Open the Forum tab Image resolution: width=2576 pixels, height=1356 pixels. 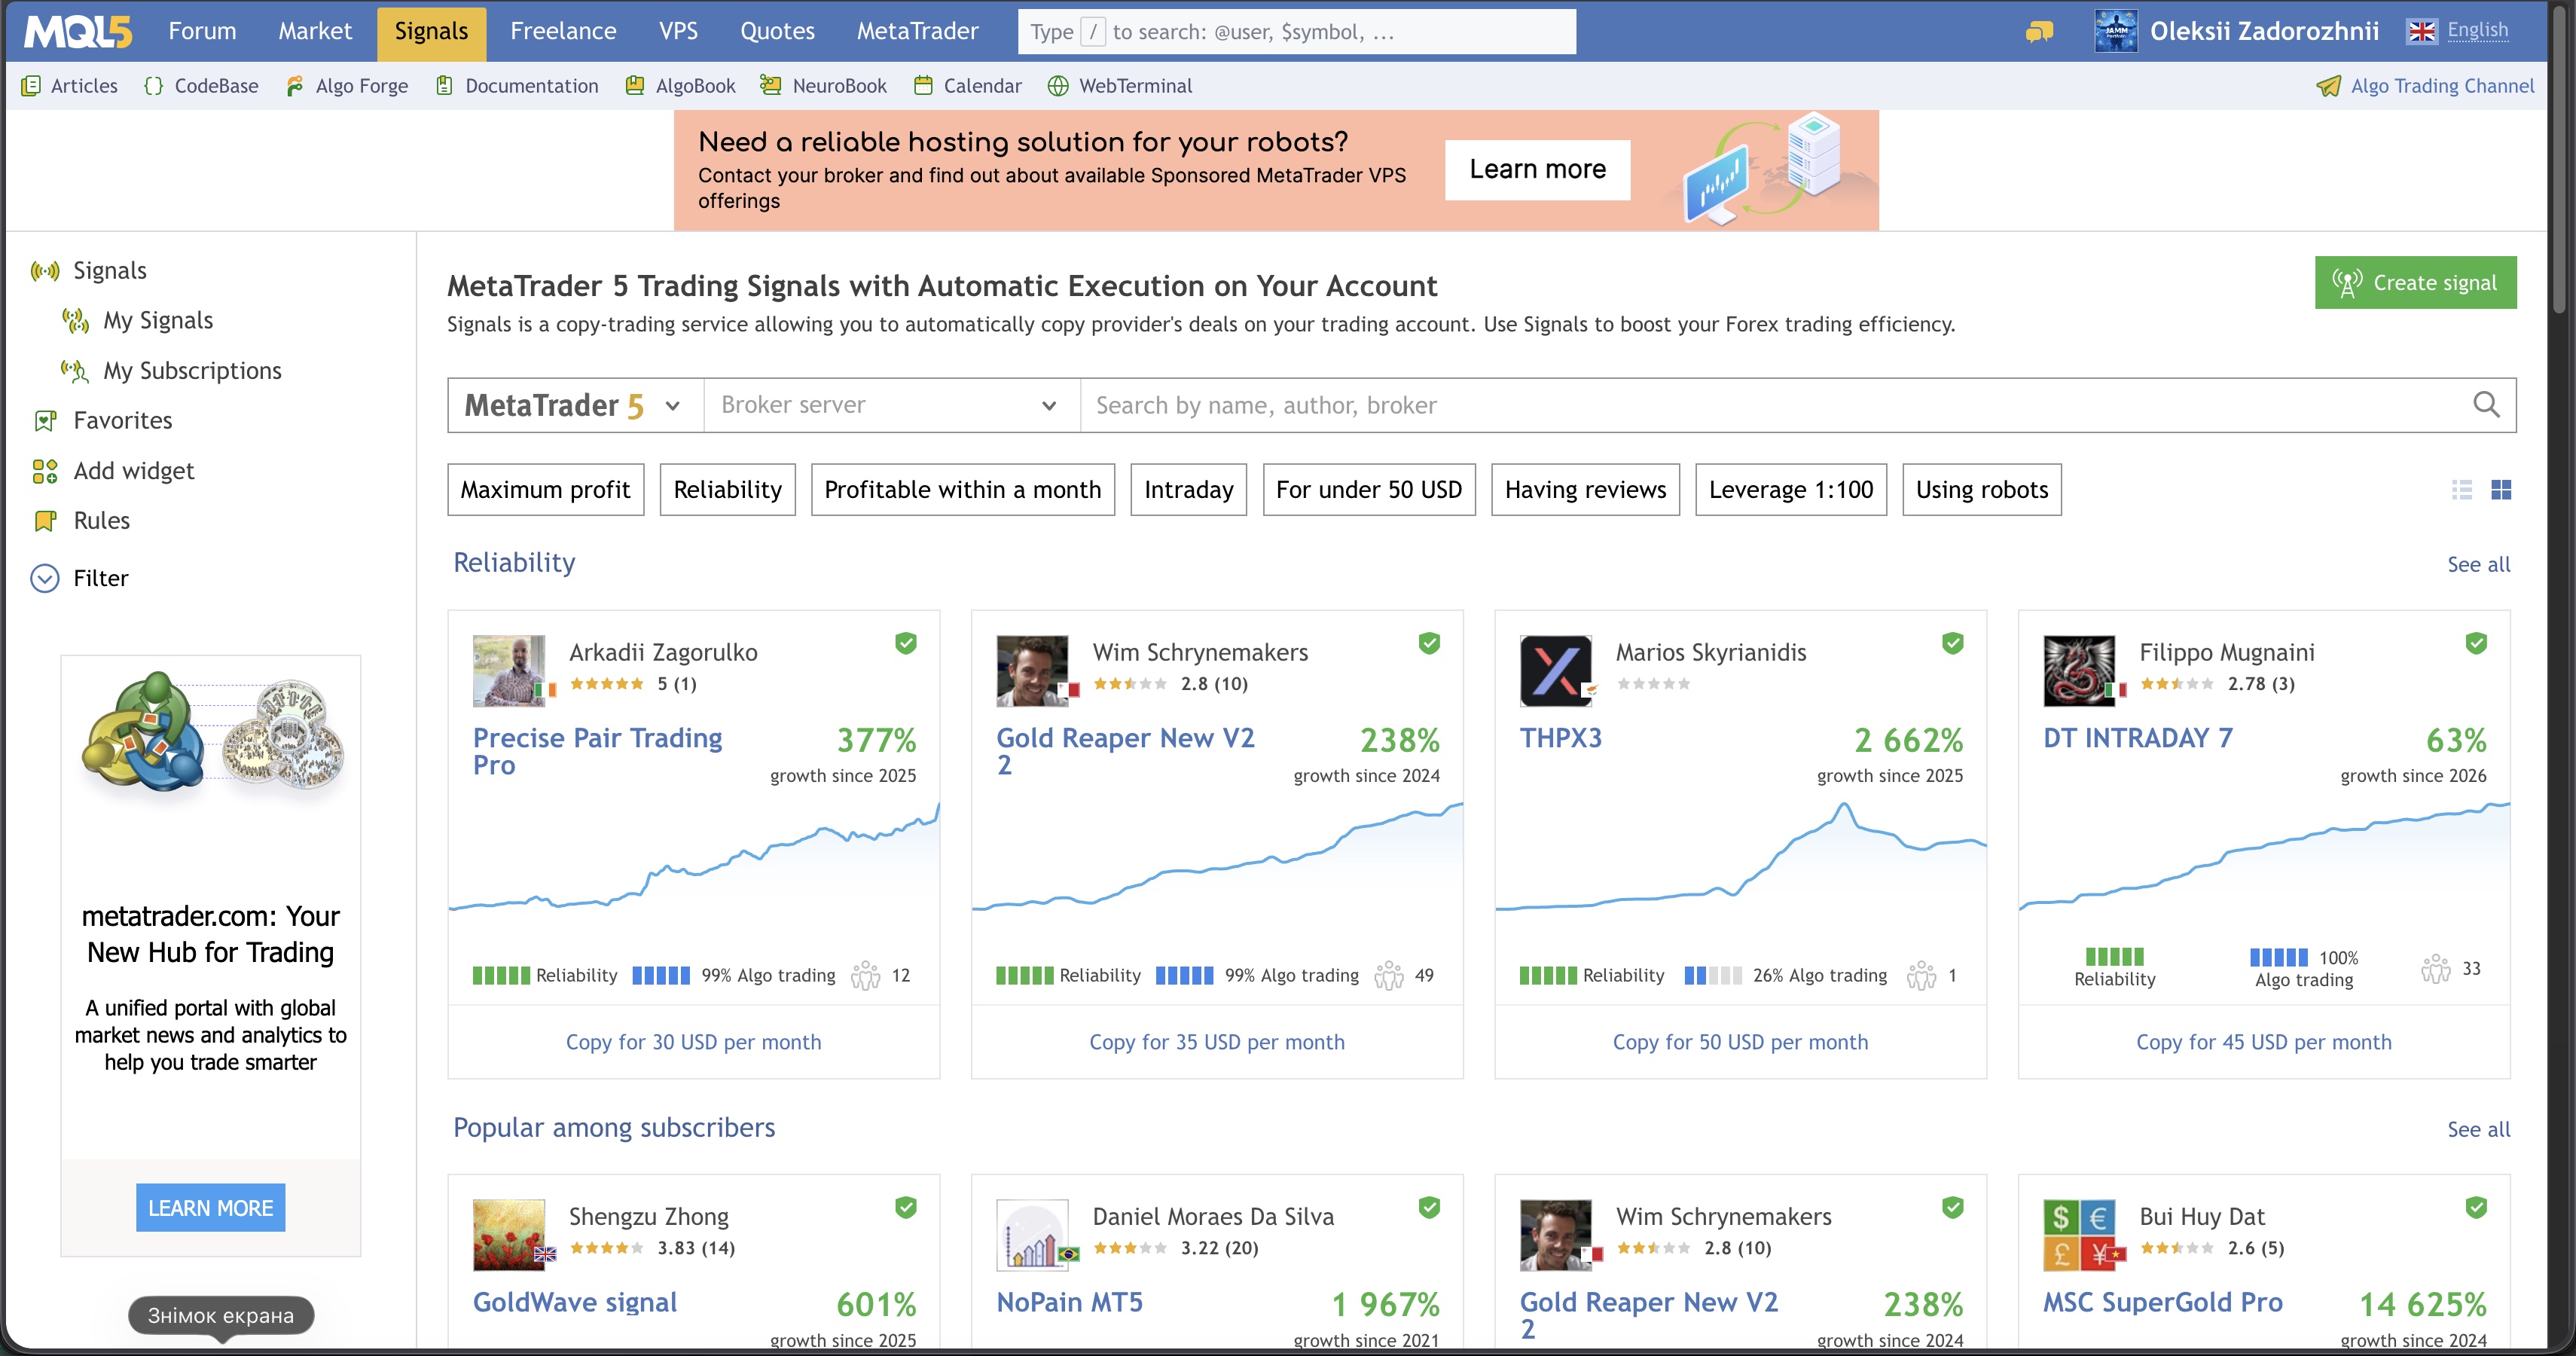pos(202,31)
